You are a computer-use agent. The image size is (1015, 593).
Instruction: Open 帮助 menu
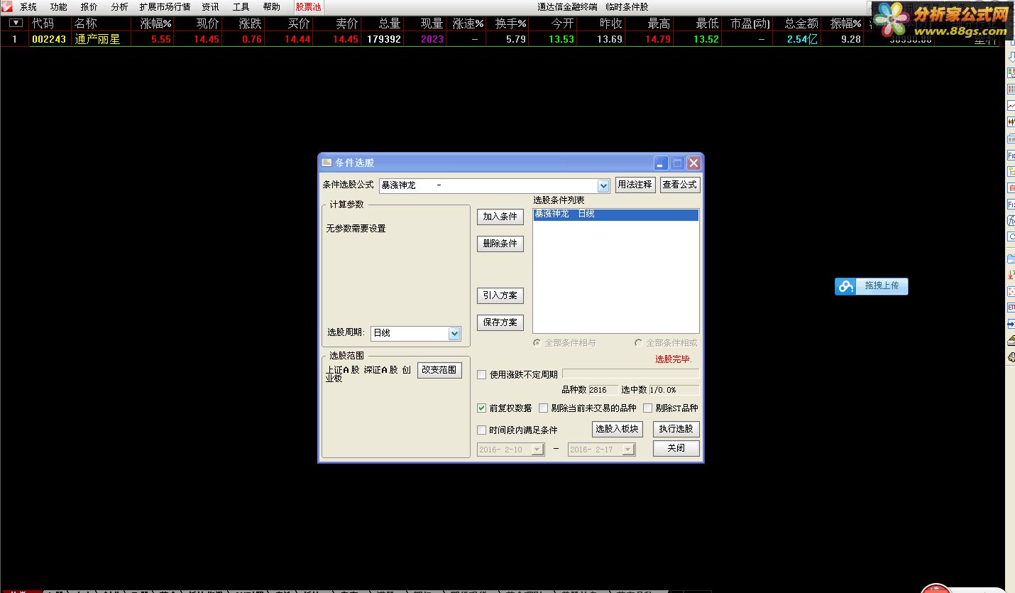[x=271, y=7]
